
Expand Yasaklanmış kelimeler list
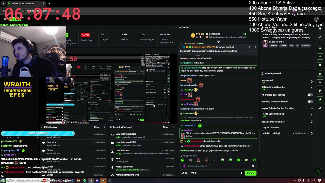pyautogui.click(x=312, y=122)
